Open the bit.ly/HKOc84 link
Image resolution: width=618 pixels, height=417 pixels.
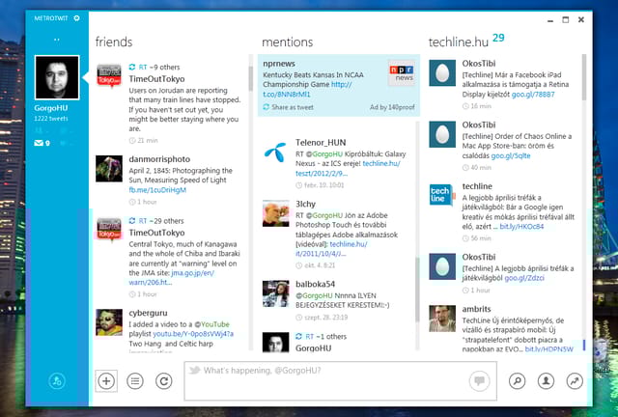(x=521, y=227)
